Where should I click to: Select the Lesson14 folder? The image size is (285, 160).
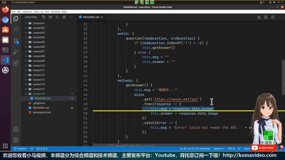tap(39, 84)
